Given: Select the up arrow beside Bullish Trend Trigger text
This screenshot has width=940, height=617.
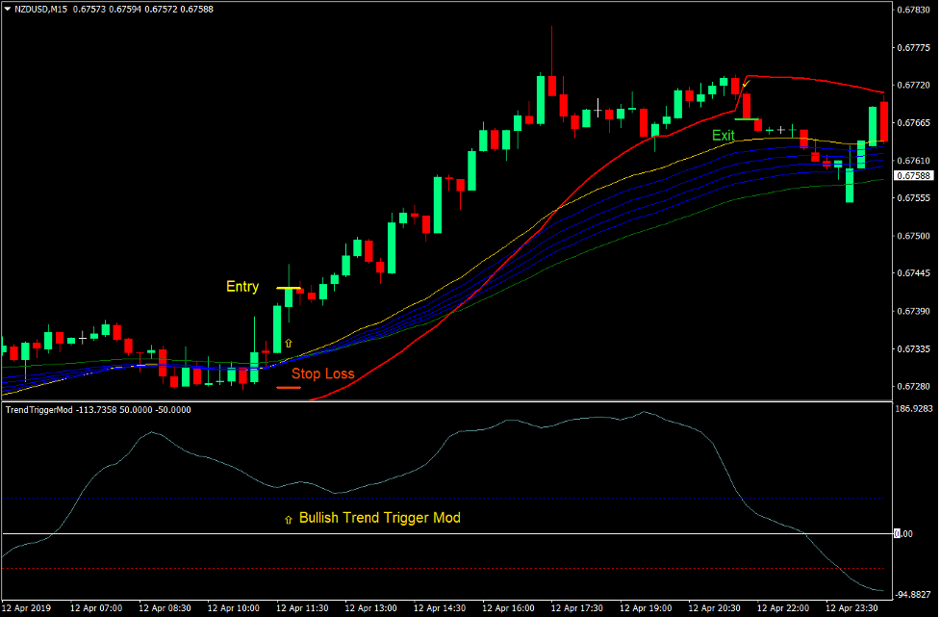Looking at the screenshot, I should (288, 518).
